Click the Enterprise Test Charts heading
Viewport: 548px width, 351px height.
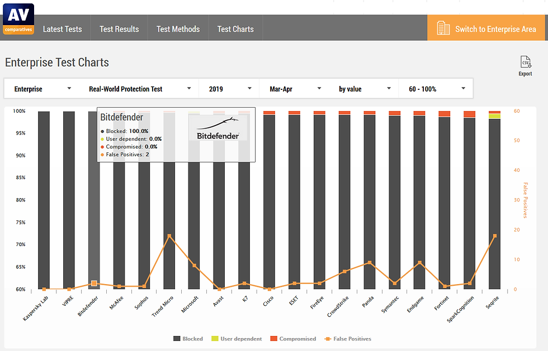[x=57, y=62]
